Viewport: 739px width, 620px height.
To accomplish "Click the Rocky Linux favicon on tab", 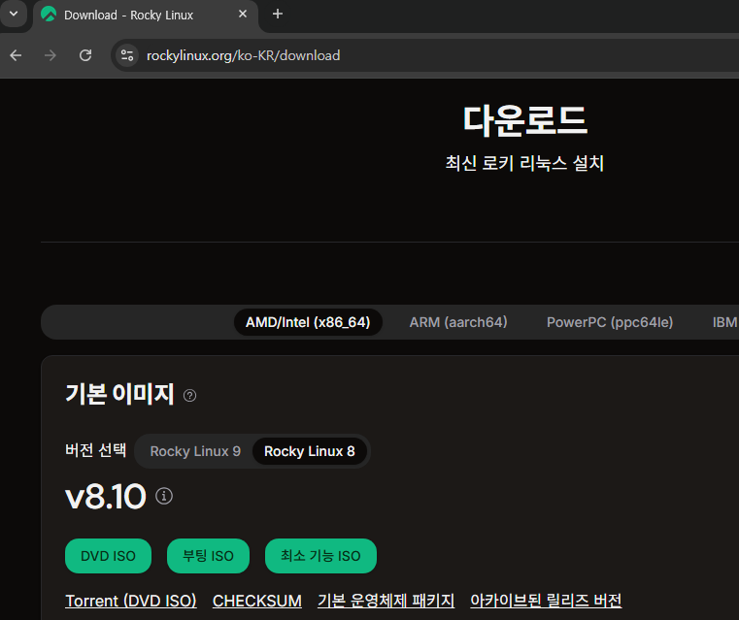I will (x=49, y=15).
